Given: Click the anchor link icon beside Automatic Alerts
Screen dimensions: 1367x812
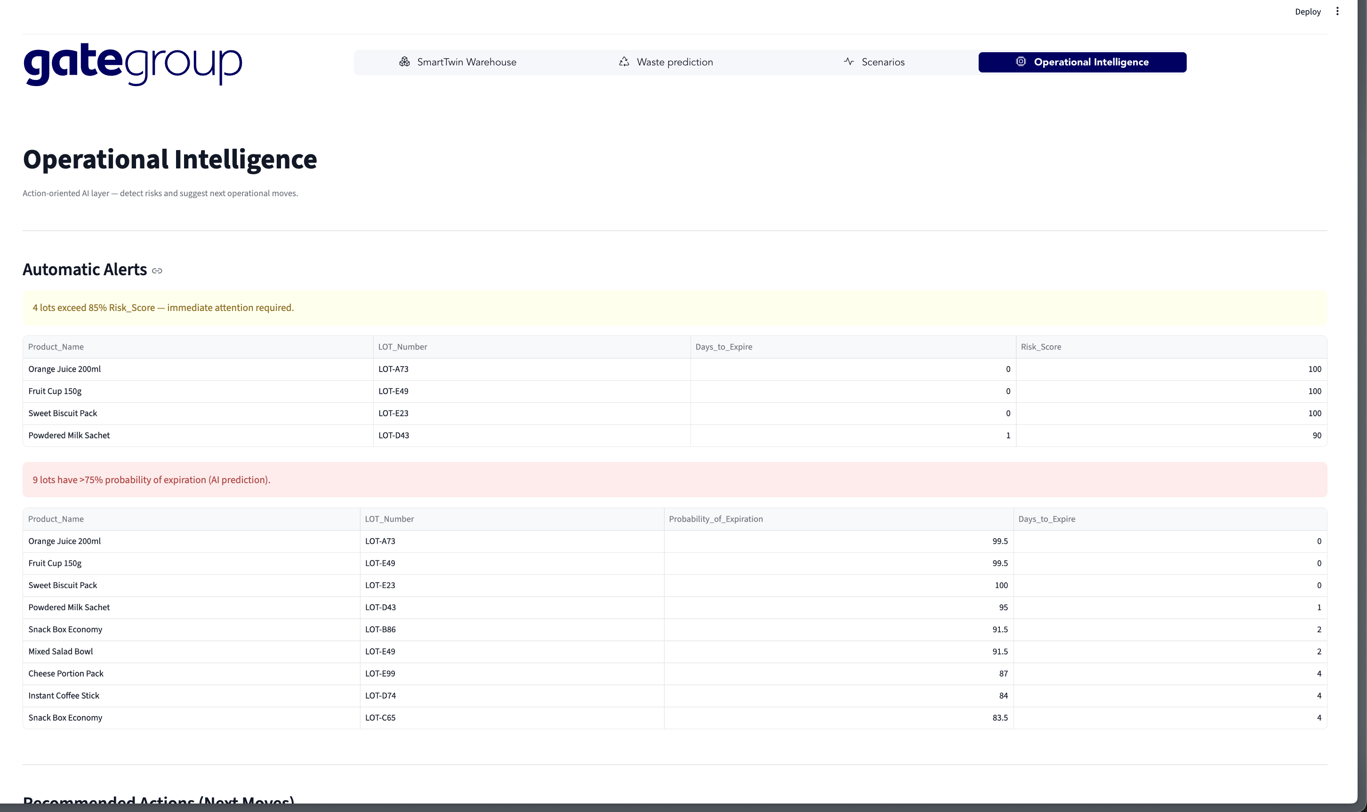Looking at the screenshot, I should click(x=157, y=271).
